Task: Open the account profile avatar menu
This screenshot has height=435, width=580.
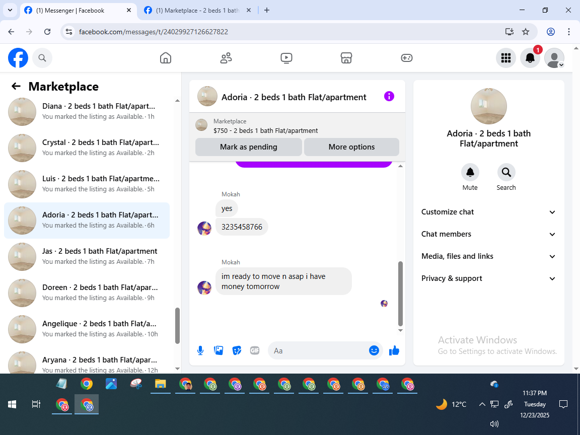Action: (x=554, y=58)
